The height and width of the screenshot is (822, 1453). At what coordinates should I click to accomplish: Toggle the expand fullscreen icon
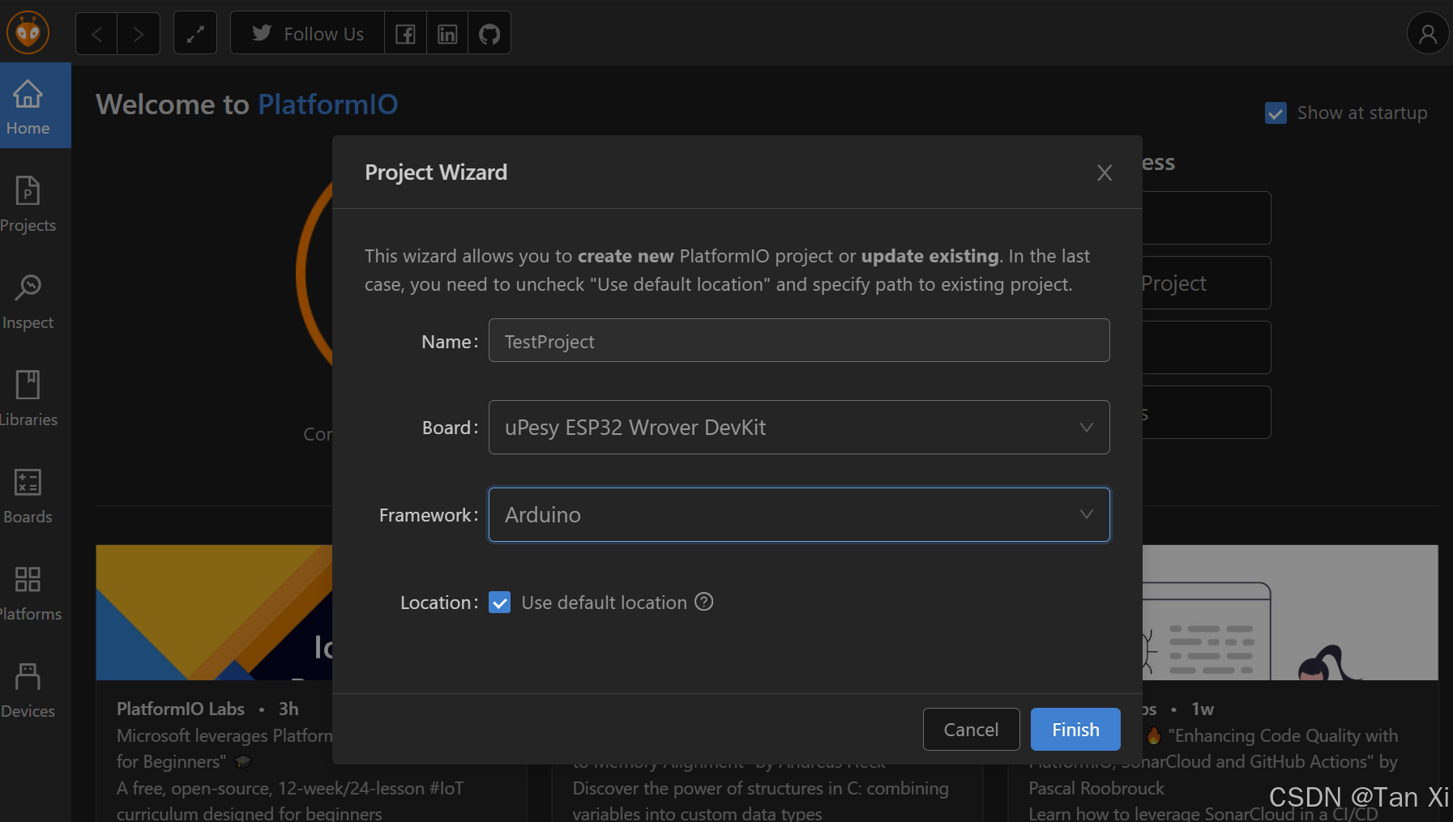(x=195, y=33)
